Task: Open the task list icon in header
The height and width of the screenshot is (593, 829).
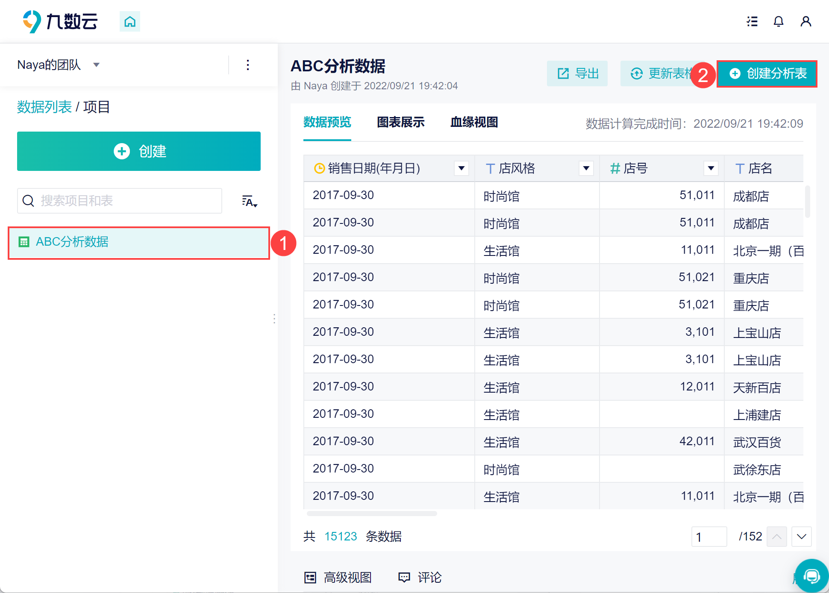Action: point(752,21)
